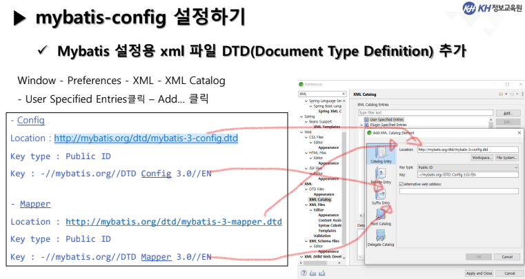Click the XML preferences search field
Screen dimensions: 525x279
tap(322, 94)
